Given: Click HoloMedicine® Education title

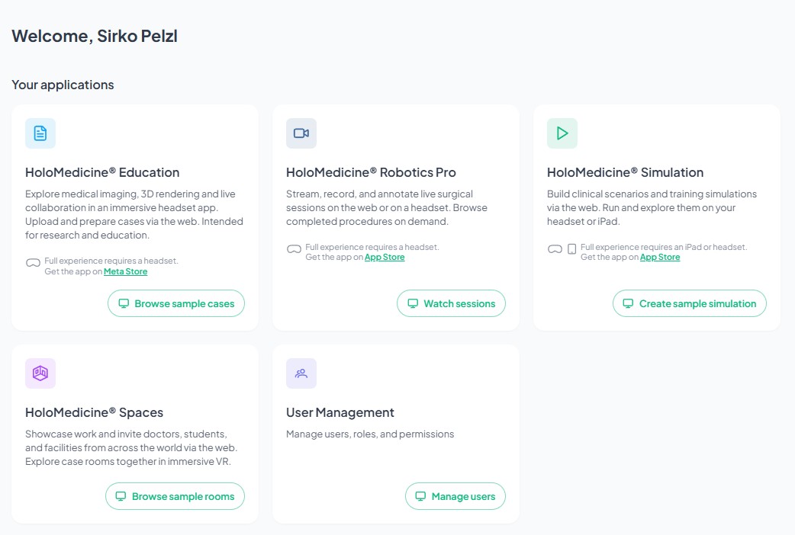Looking at the screenshot, I should click(102, 172).
